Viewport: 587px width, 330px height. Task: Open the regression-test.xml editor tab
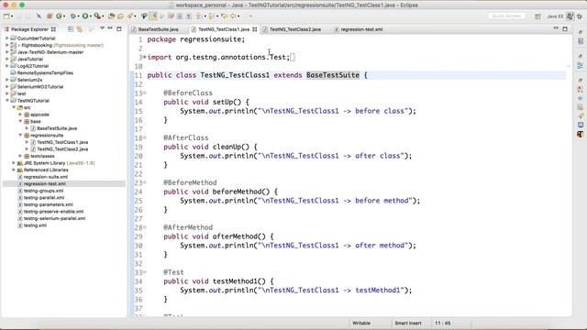[x=361, y=29]
